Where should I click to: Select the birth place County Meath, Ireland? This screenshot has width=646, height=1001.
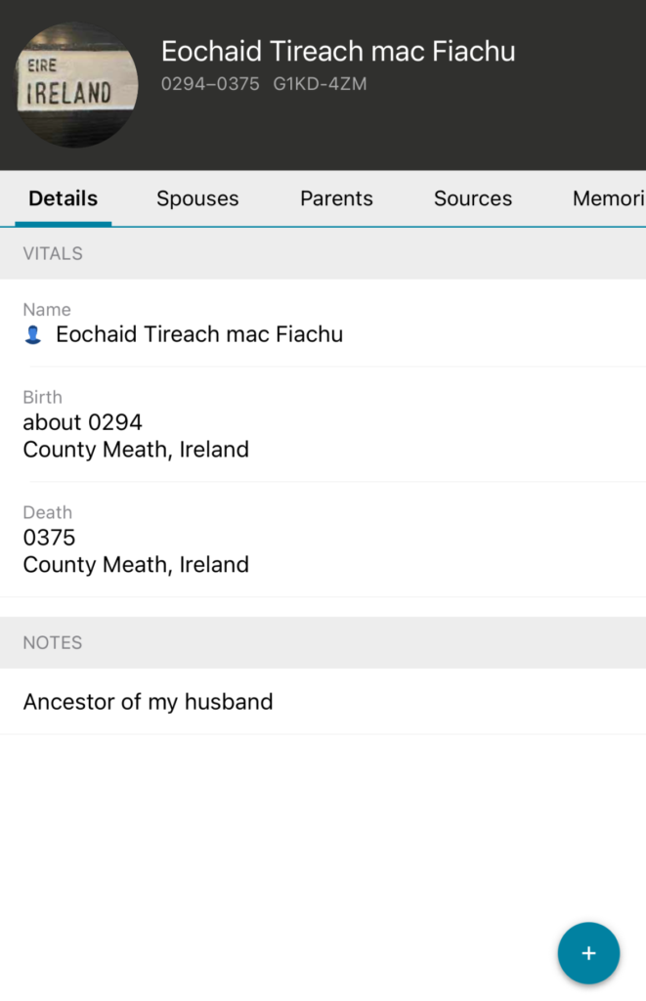click(136, 450)
